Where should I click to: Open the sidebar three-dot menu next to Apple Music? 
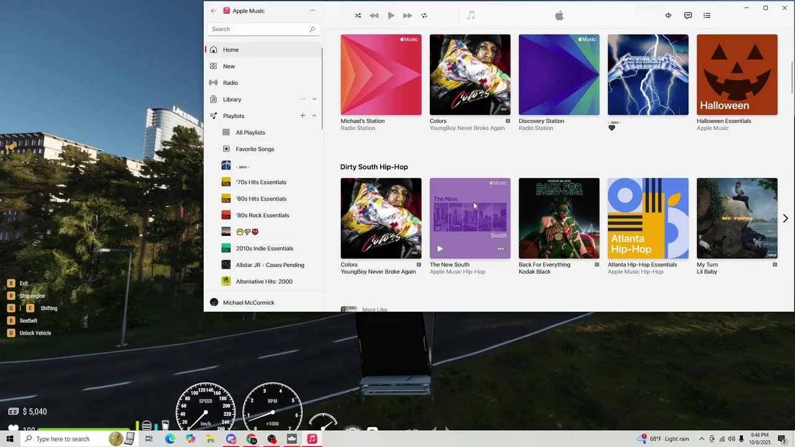click(x=312, y=11)
